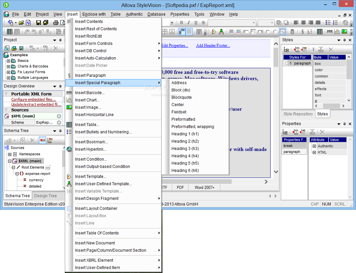Click the Configure embedded files... link

pyautogui.click(x=34, y=99)
